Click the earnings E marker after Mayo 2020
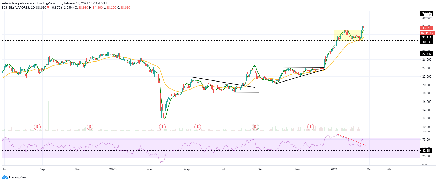This screenshot has width=438, height=182. (198, 127)
